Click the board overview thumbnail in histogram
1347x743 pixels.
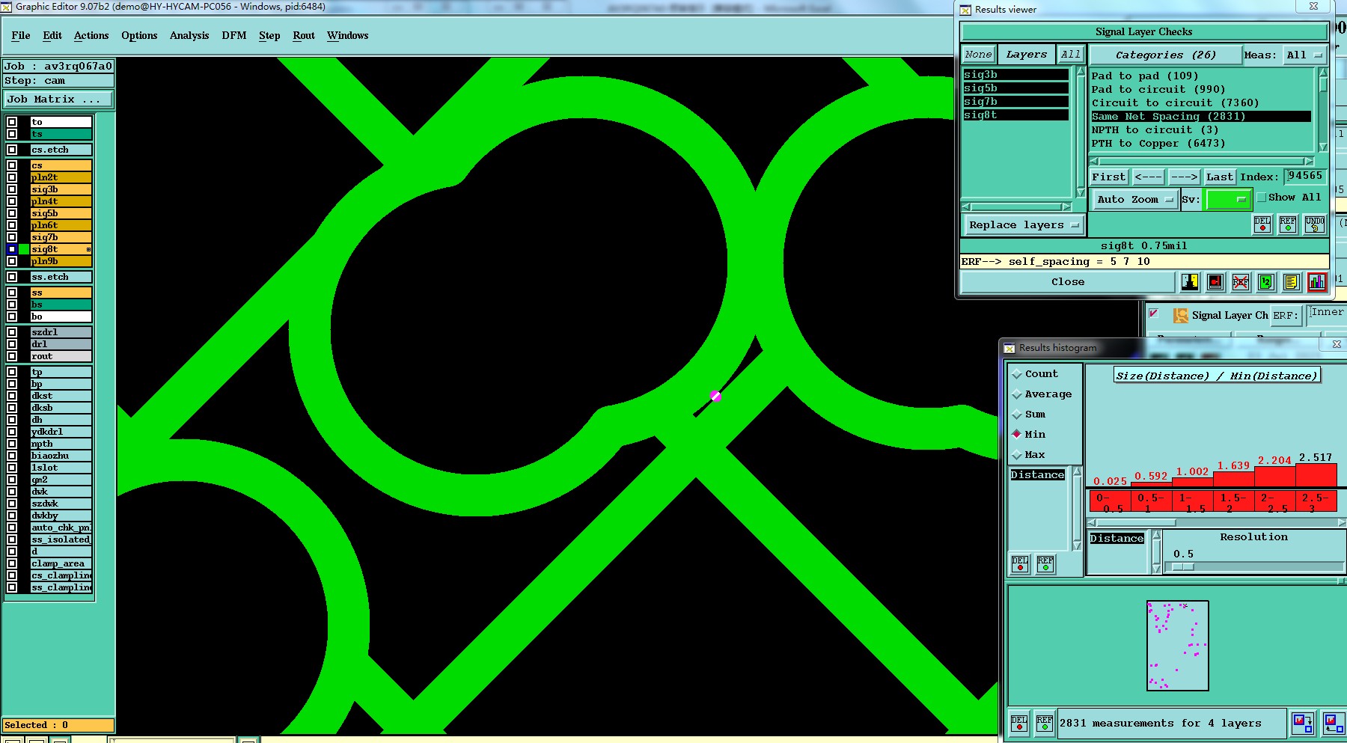tap(1177, 646)
